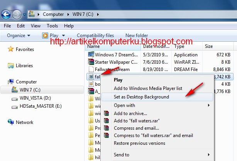Open the Open with submenu
237x161 pixels.
pyautogui.click(x=157, y=105)
